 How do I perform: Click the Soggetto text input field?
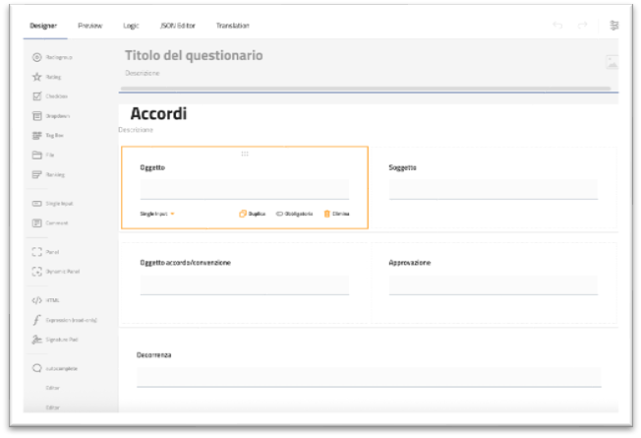(493, 189)
